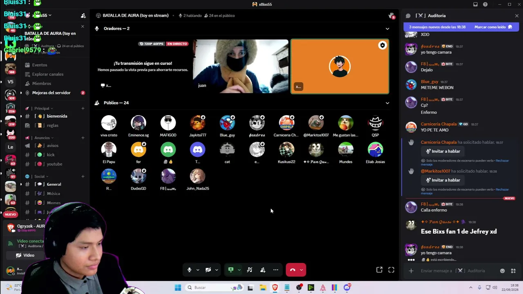The image size is (523, 294).
Task: Collapse the Social channel category
Action: point(41,177)
